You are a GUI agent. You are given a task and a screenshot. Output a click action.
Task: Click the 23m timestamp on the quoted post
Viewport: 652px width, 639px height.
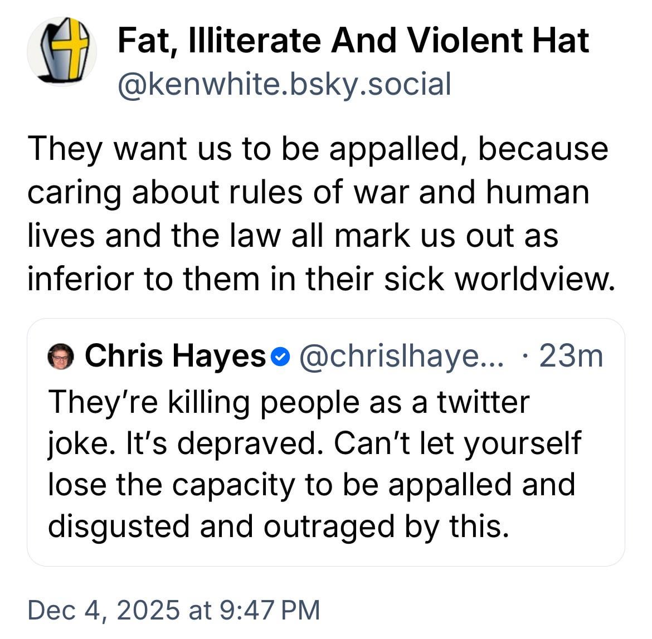tap(571, 355)
